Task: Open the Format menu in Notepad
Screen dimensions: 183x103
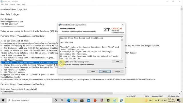Action: [12, 5]
